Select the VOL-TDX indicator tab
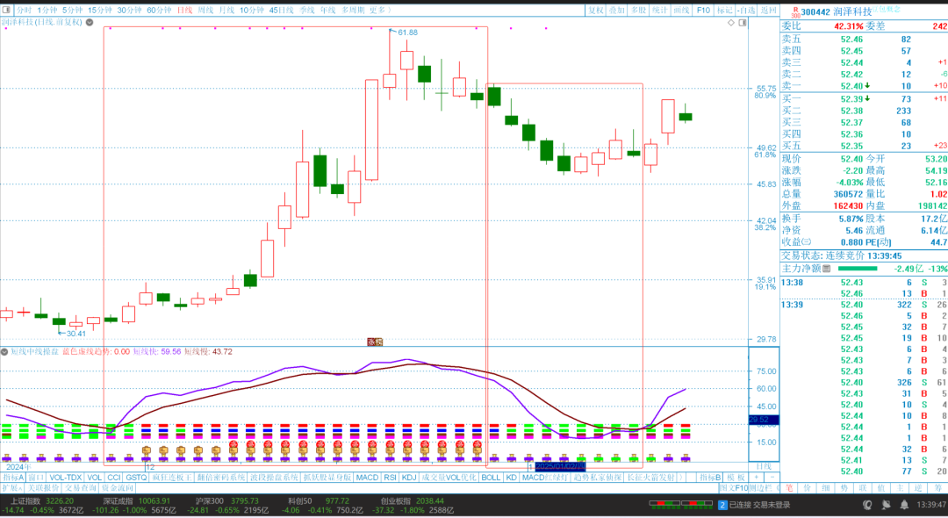The width and height of the screenshot is (948, 518). (65, 478)
